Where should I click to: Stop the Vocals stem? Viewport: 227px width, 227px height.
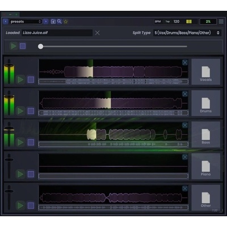coord(31,79)
